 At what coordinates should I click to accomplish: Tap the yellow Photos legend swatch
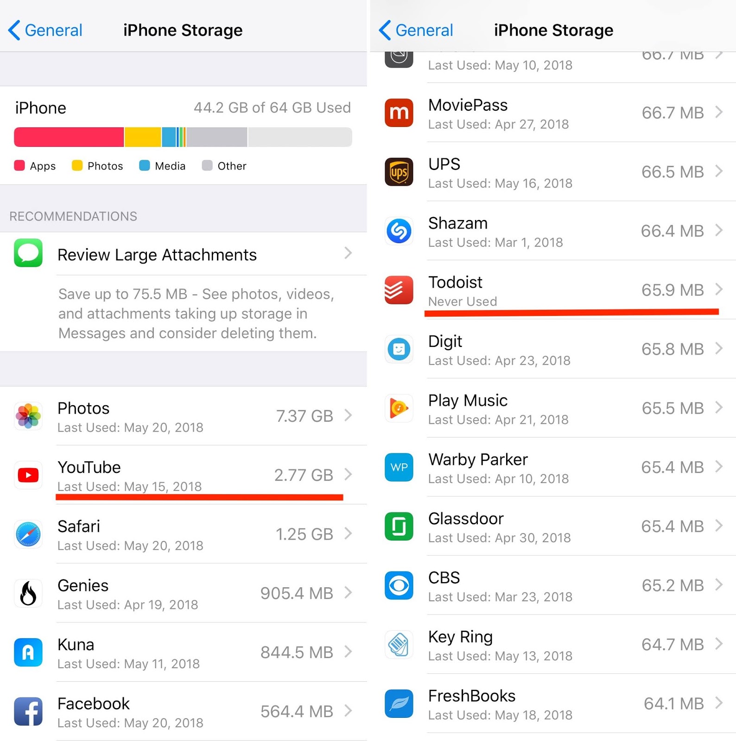77,165
